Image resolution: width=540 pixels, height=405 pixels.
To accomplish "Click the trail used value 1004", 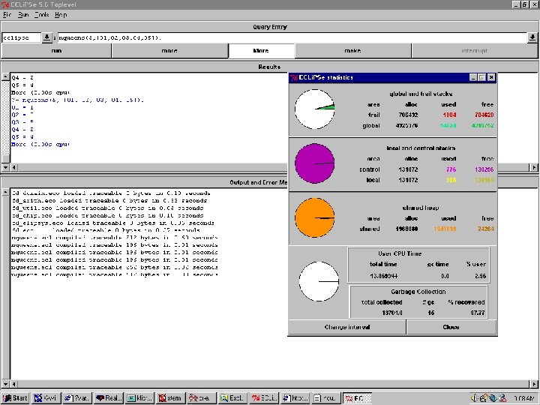I will click(x=449, y=115).
